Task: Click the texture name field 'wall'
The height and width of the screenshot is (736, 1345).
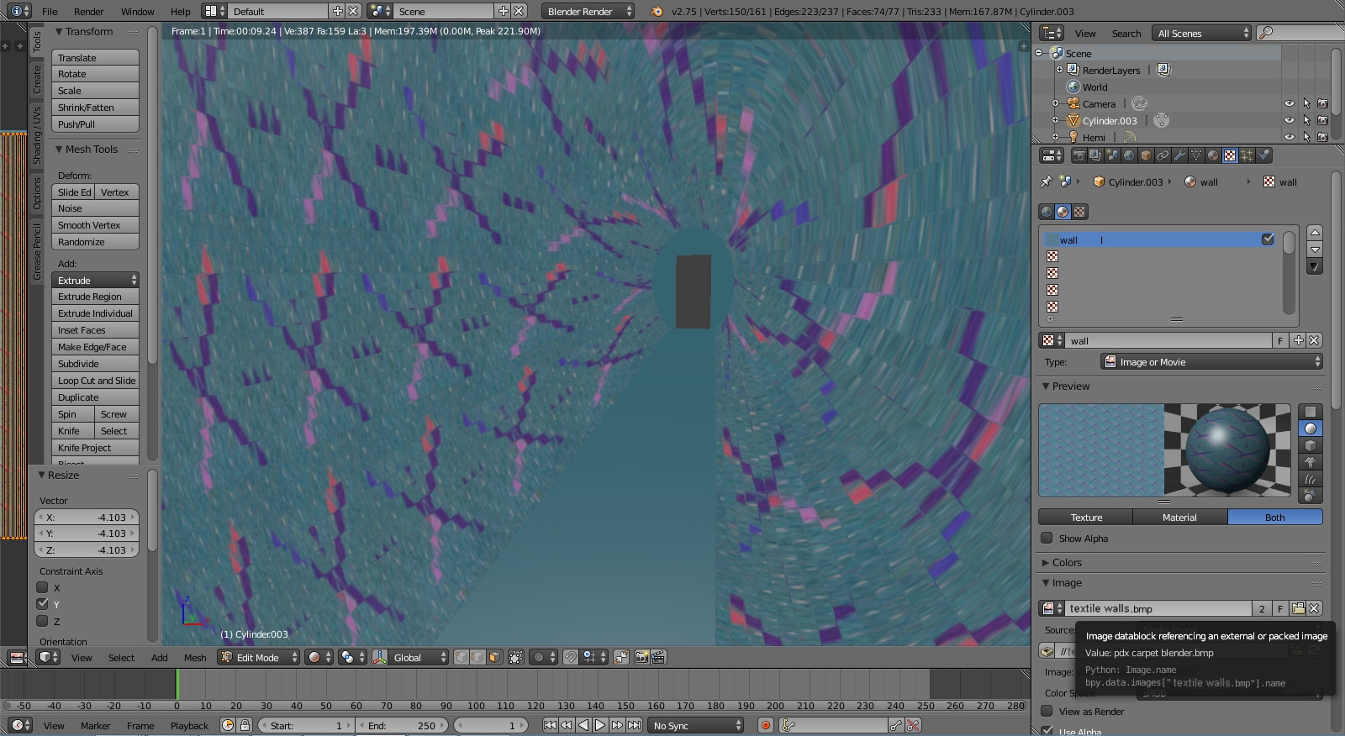Action: pyautogui.click(x=1168, y=340)
